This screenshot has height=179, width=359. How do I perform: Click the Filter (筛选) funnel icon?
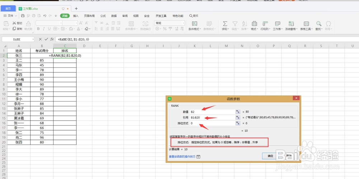[235, 24]
